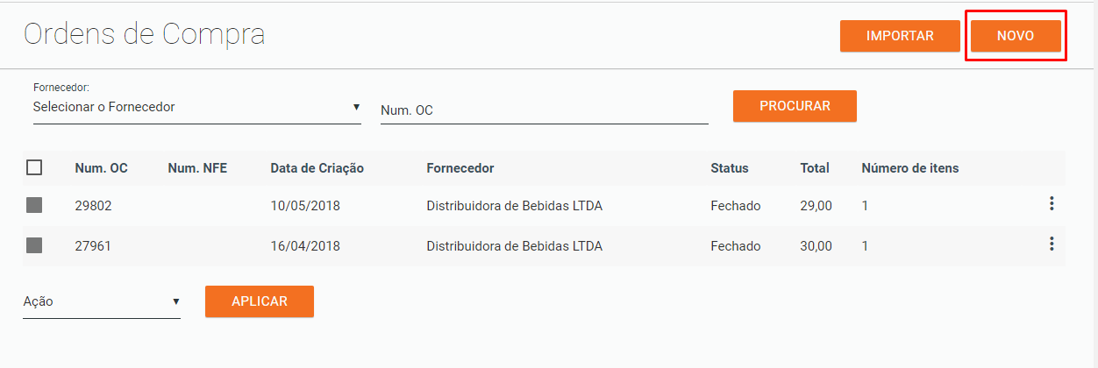
Task: Click the IMPORTAR button
Action: [x=900, y=36]
